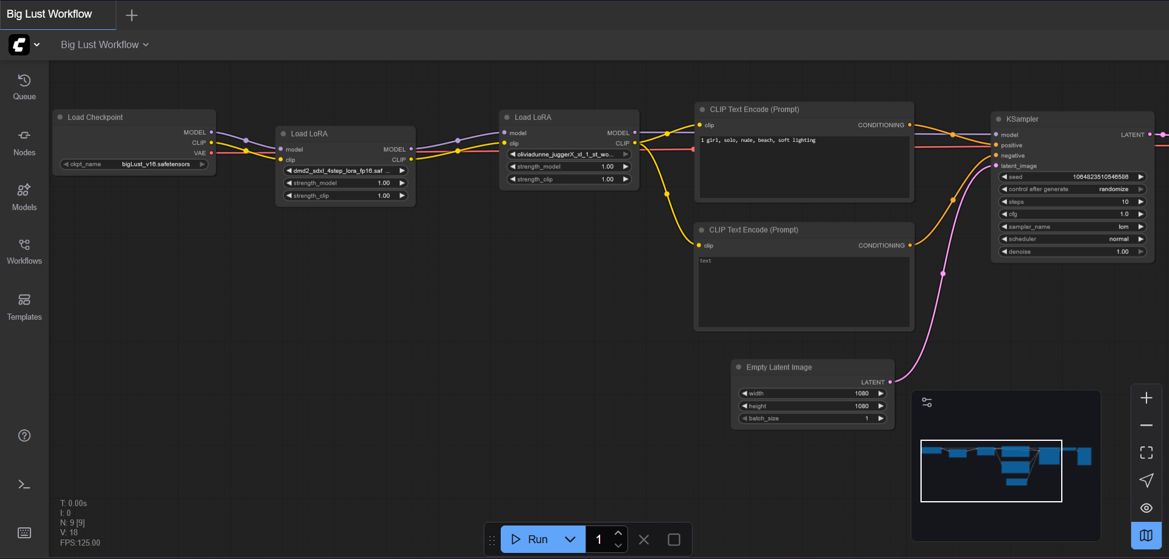
Task: Expand the Run button dropdown arrow
Action: pos(570,540)
